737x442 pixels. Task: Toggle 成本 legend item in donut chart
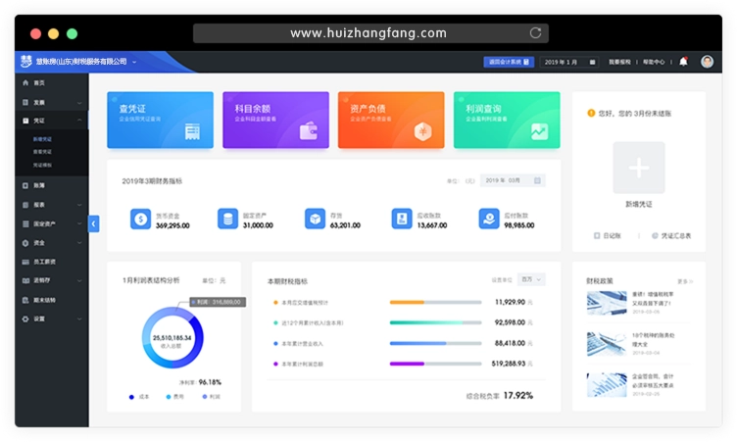pos(139,397)
